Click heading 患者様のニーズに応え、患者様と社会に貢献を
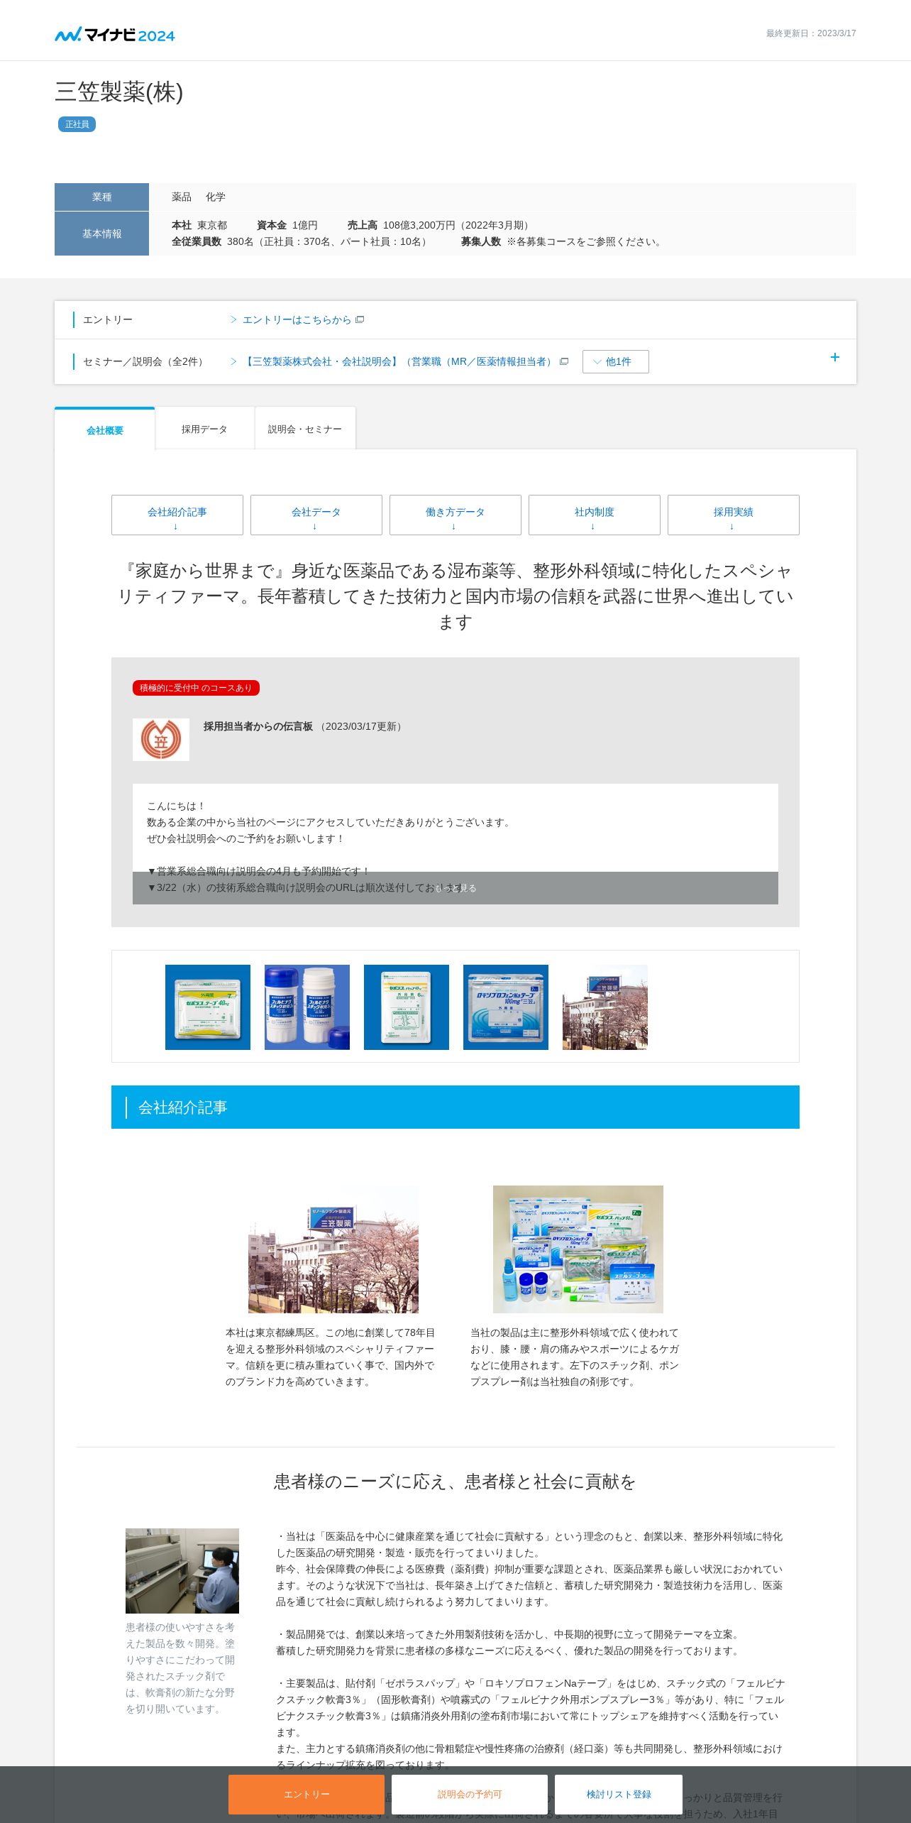The width and height of the screenshot is (911, 1823). click(x=455, y=1482)
